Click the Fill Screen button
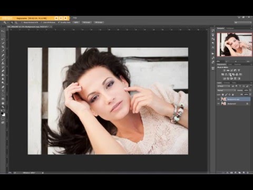 tap(99, 23)
